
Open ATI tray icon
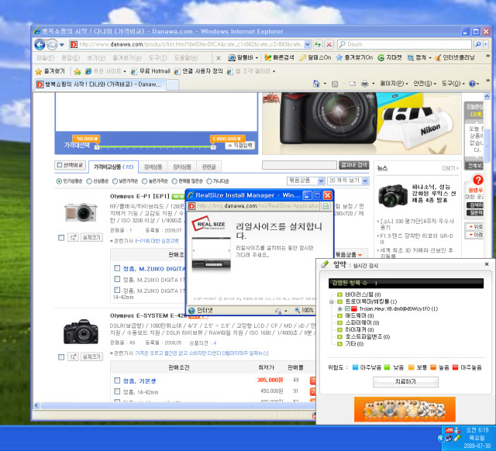click(x=449, y=430)
